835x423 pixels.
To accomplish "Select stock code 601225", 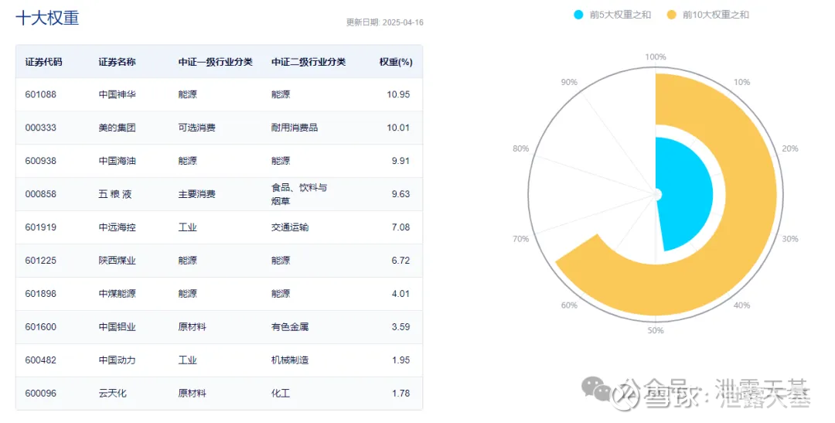I will tap(40, 261).
